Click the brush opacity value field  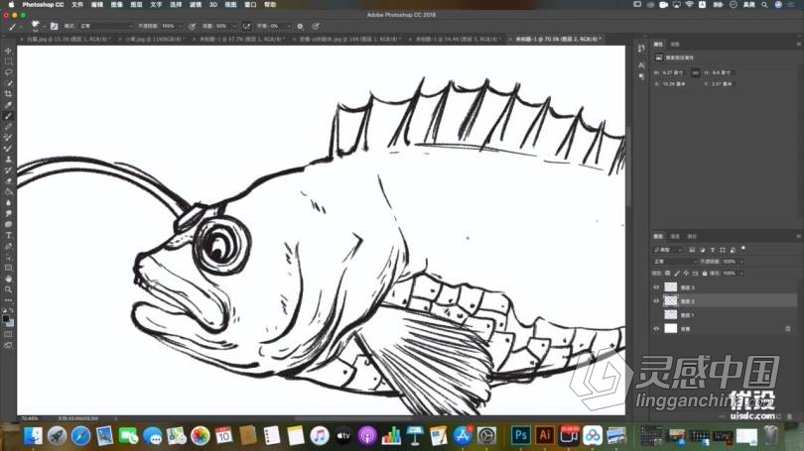click(168, 26)
